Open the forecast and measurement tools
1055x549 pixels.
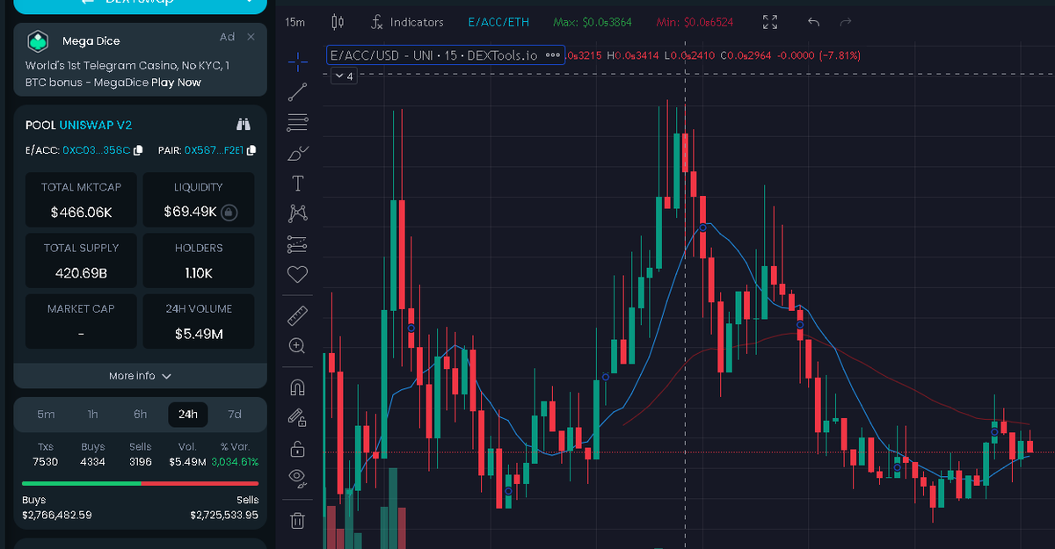click(x=297, y=243)
